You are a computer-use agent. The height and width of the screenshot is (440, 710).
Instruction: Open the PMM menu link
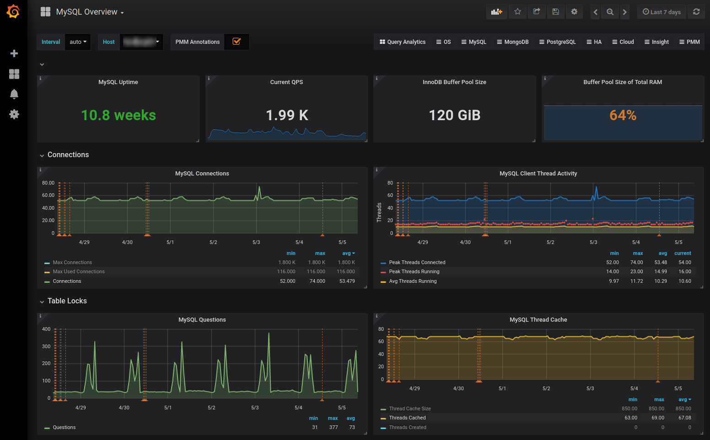[x=689, y=42]
